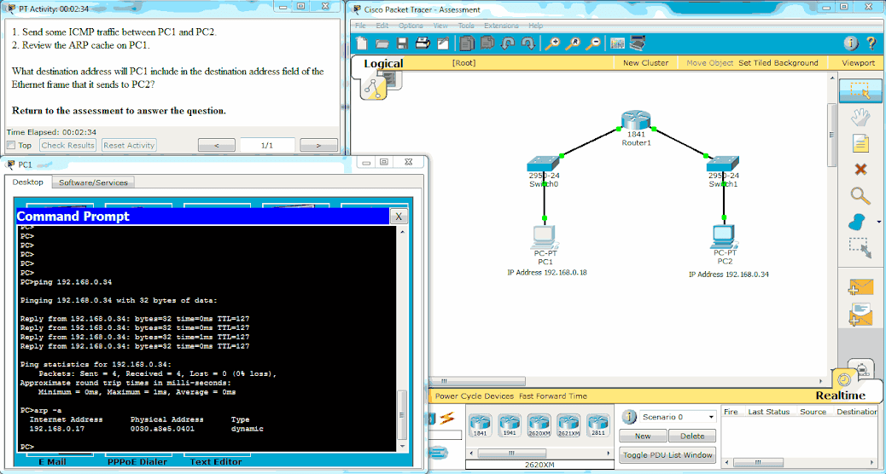Click the Add Complex PDU envelope icon

pos(860,314)
